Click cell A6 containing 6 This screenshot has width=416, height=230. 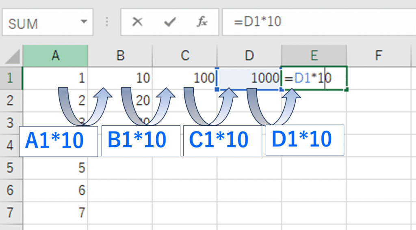[x=55, y=190]
